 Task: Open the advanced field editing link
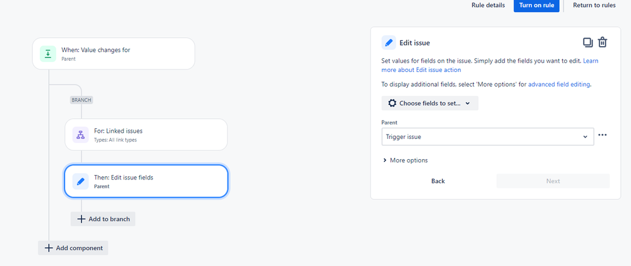[x=559, y=85]
